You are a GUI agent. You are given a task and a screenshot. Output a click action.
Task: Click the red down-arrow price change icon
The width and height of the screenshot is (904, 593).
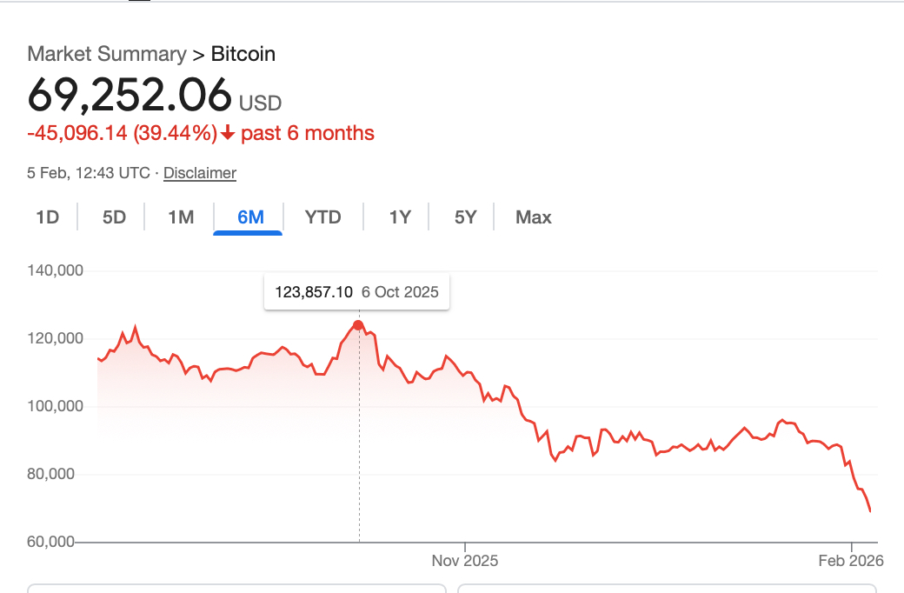pyautogui.click(x=228, y=134)
